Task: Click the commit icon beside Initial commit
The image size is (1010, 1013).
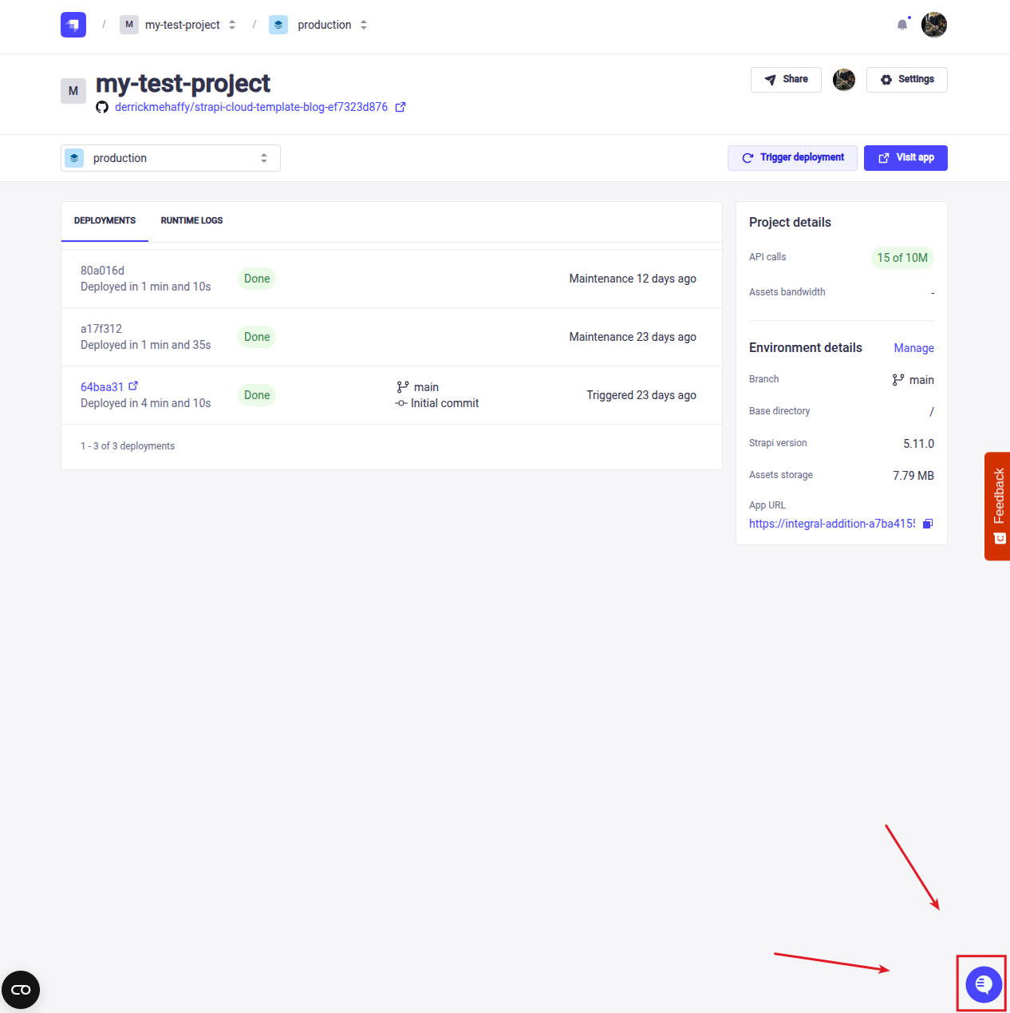Action: (x=401, y=403)
